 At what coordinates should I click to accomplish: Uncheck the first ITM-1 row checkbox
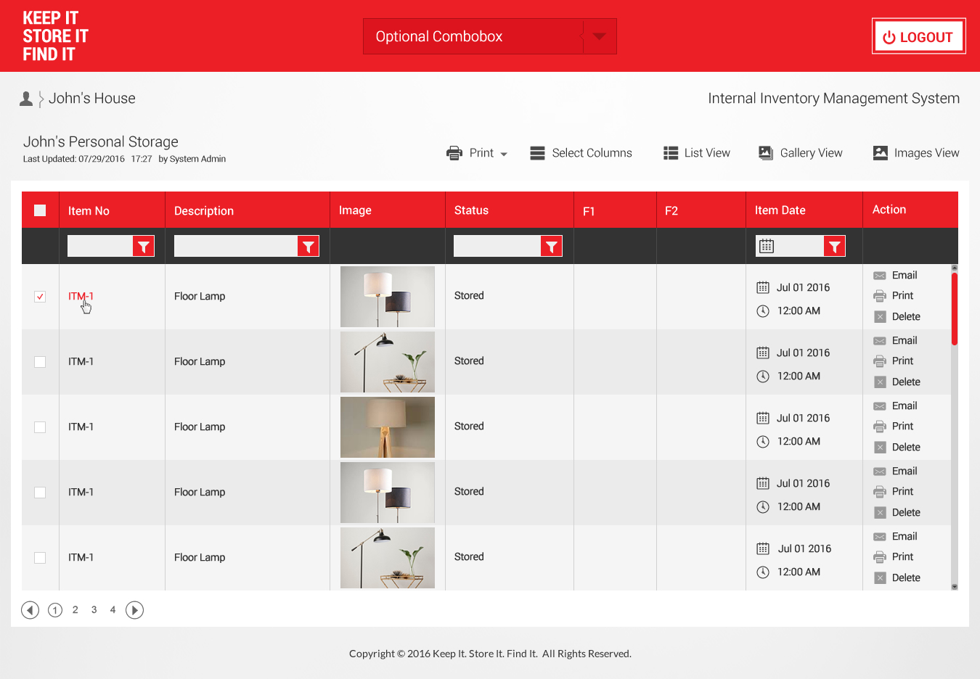[40, 296]
